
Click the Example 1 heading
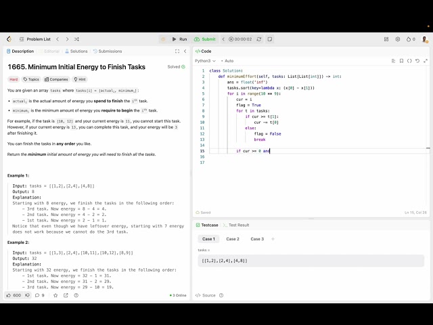pos(18,175)
